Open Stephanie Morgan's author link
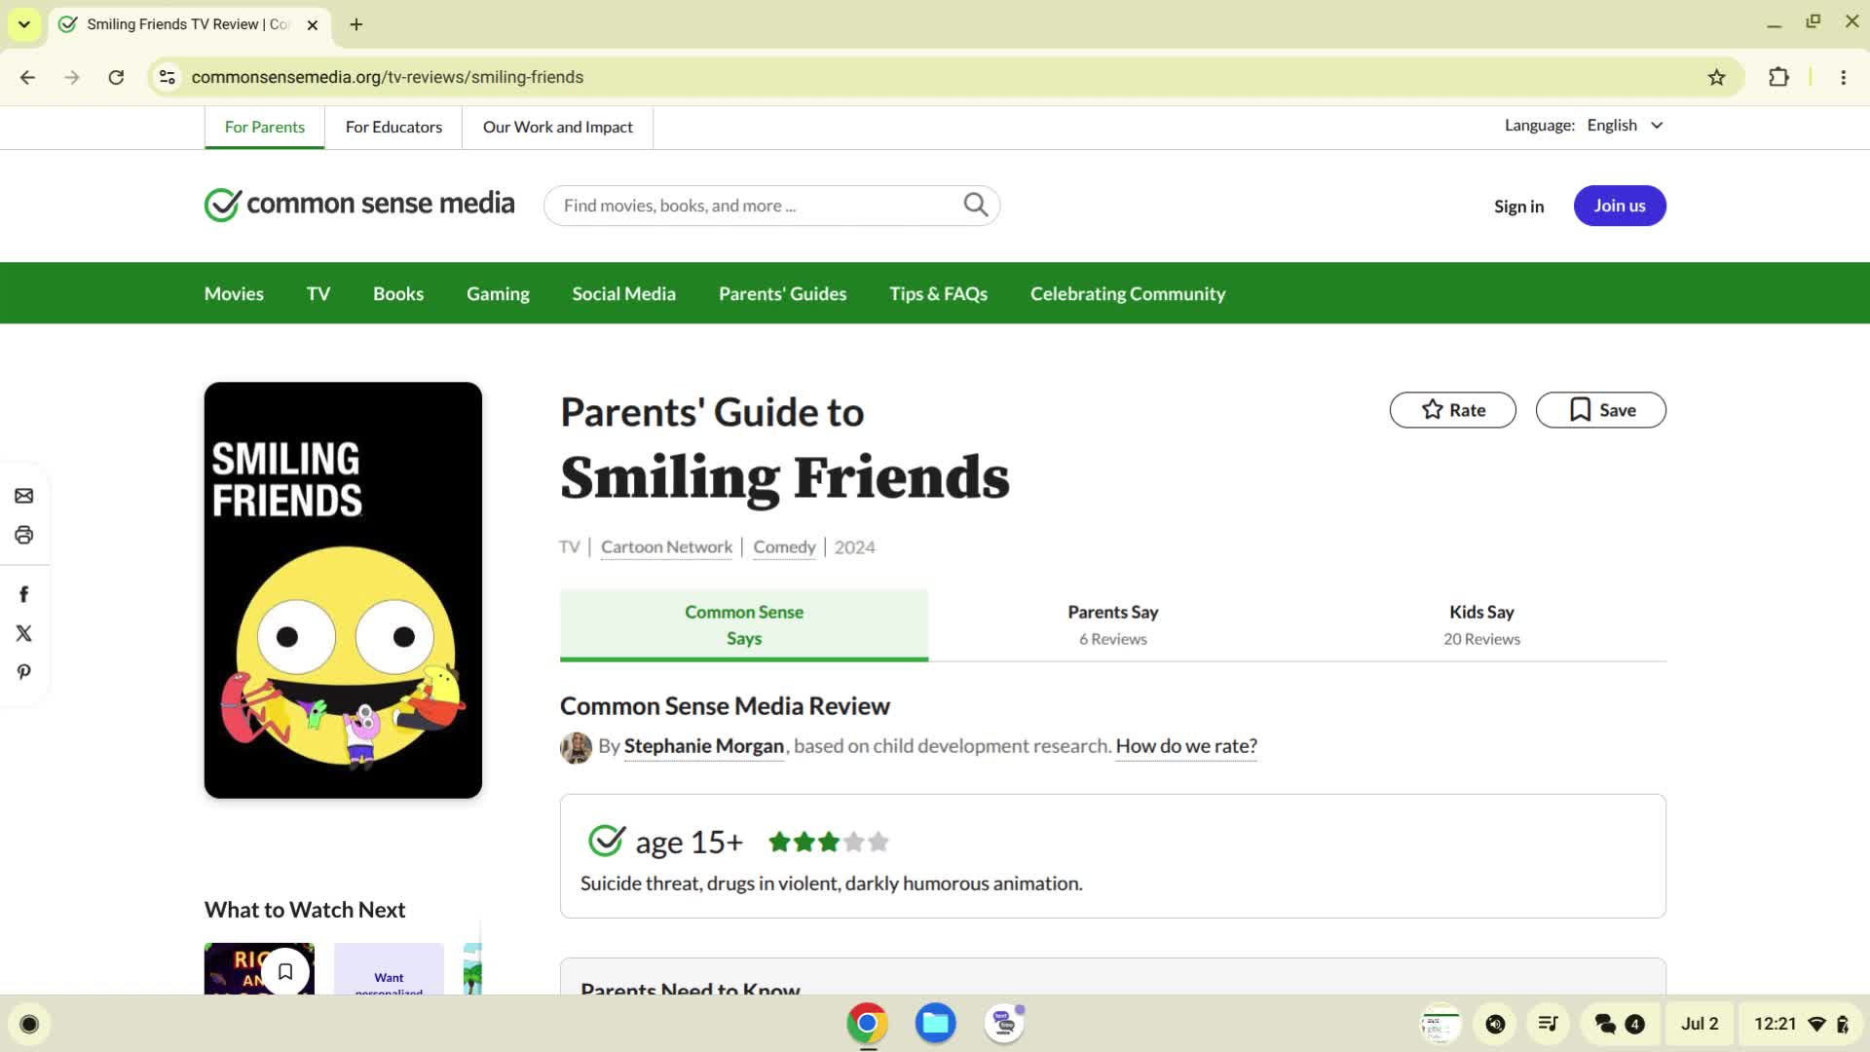Screen dimensions: 1870x1052 point(703,746)
